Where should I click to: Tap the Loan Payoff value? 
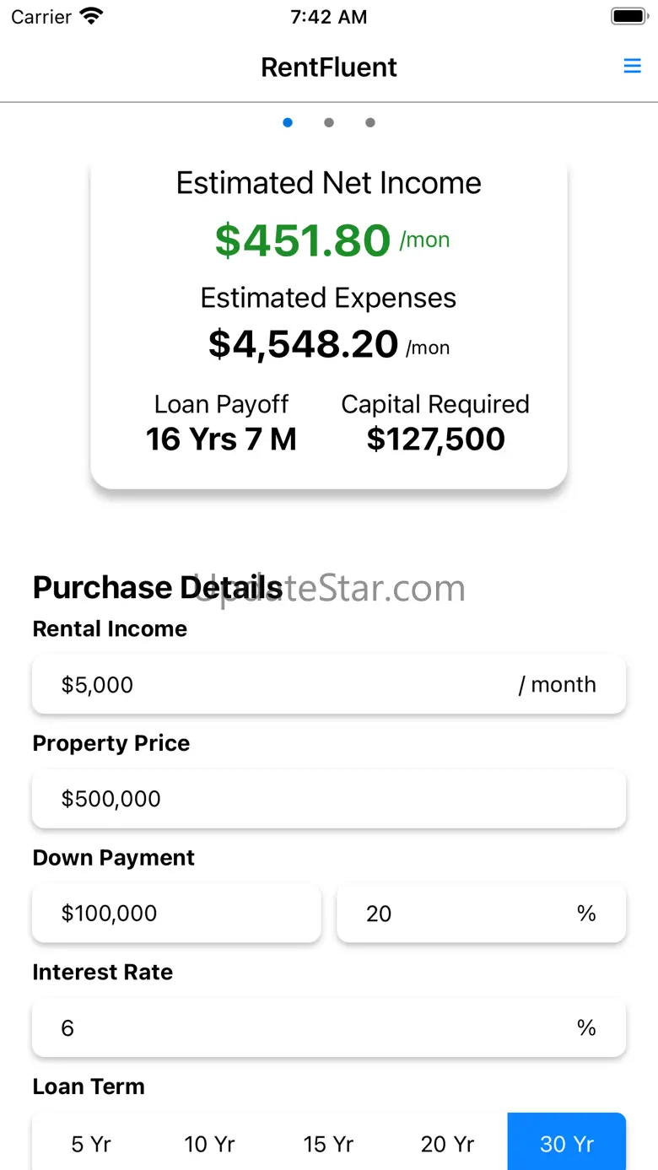coord(221,439)
